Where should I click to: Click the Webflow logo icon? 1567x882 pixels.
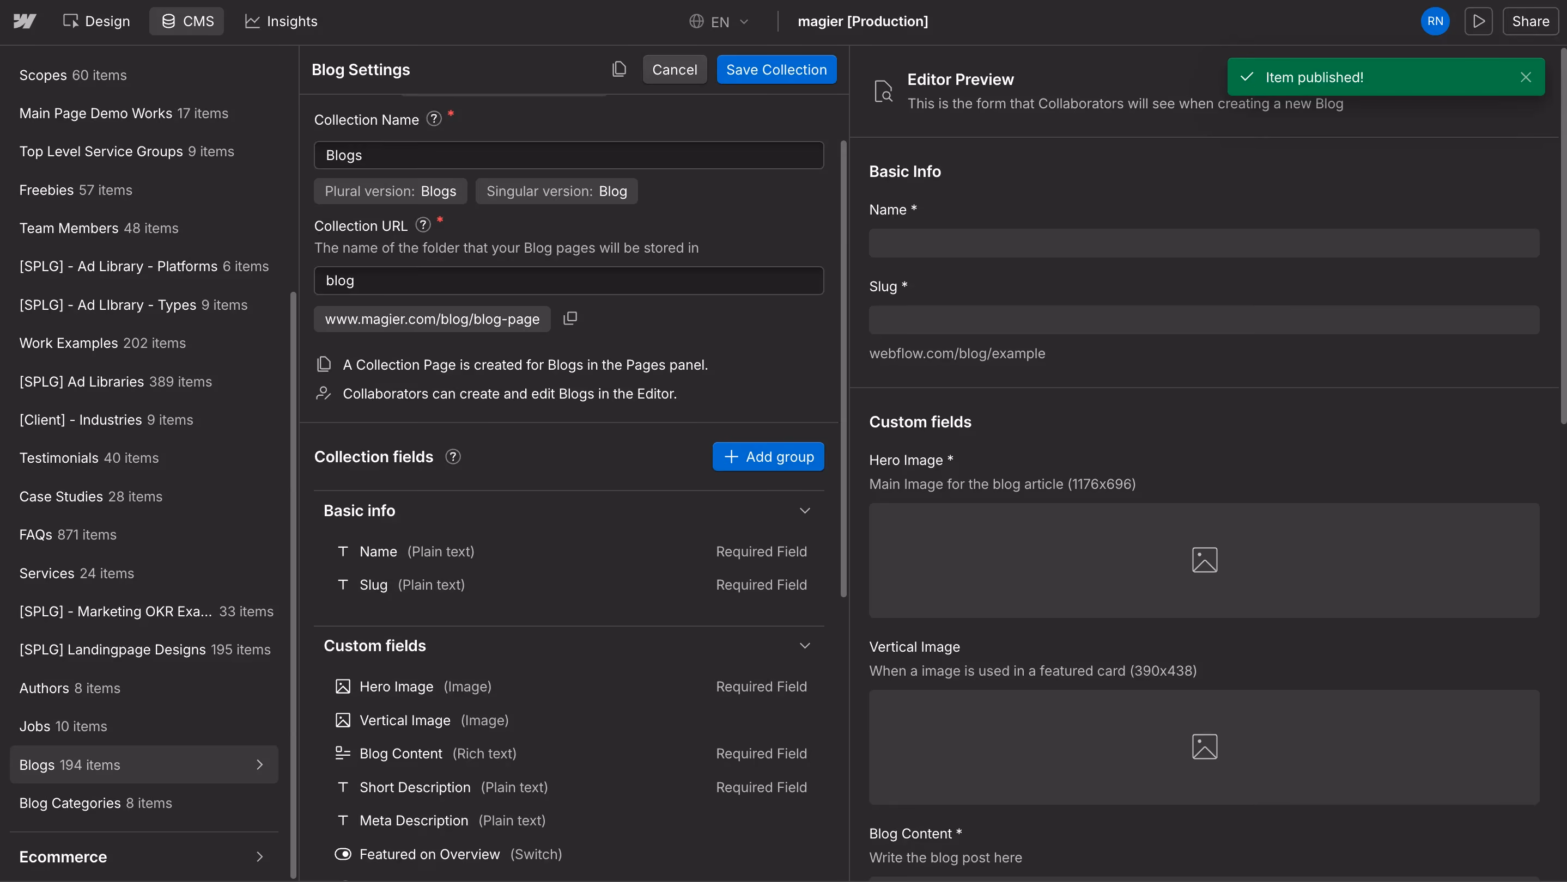(25, 21)
